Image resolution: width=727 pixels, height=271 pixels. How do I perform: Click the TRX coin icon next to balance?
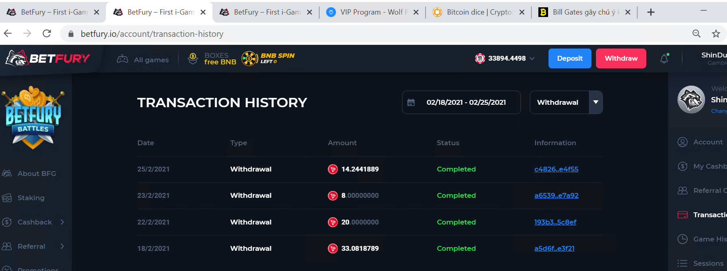(x=480, y=58)
